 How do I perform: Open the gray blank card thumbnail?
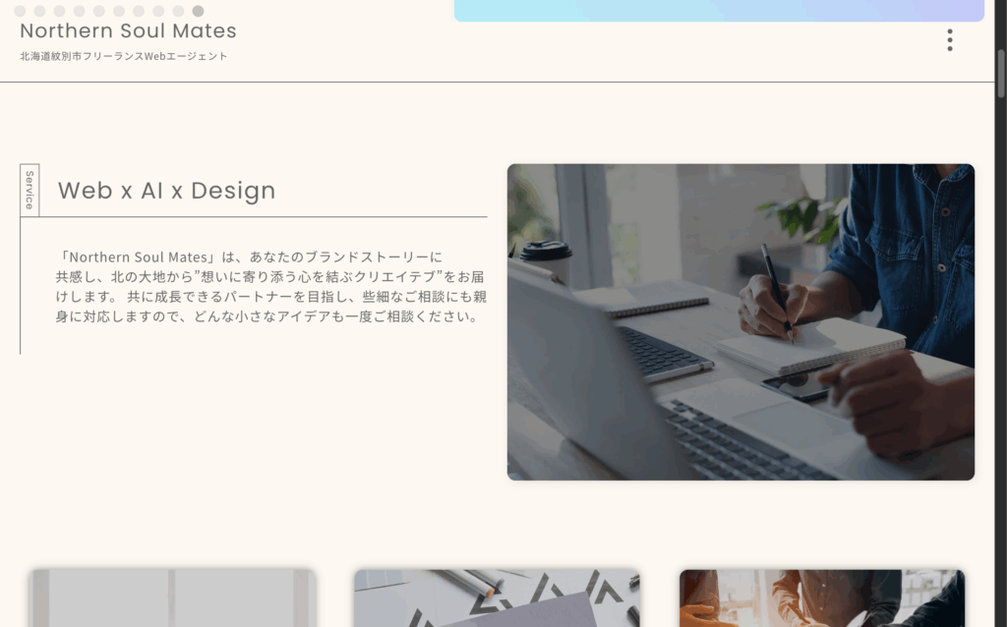172,598
